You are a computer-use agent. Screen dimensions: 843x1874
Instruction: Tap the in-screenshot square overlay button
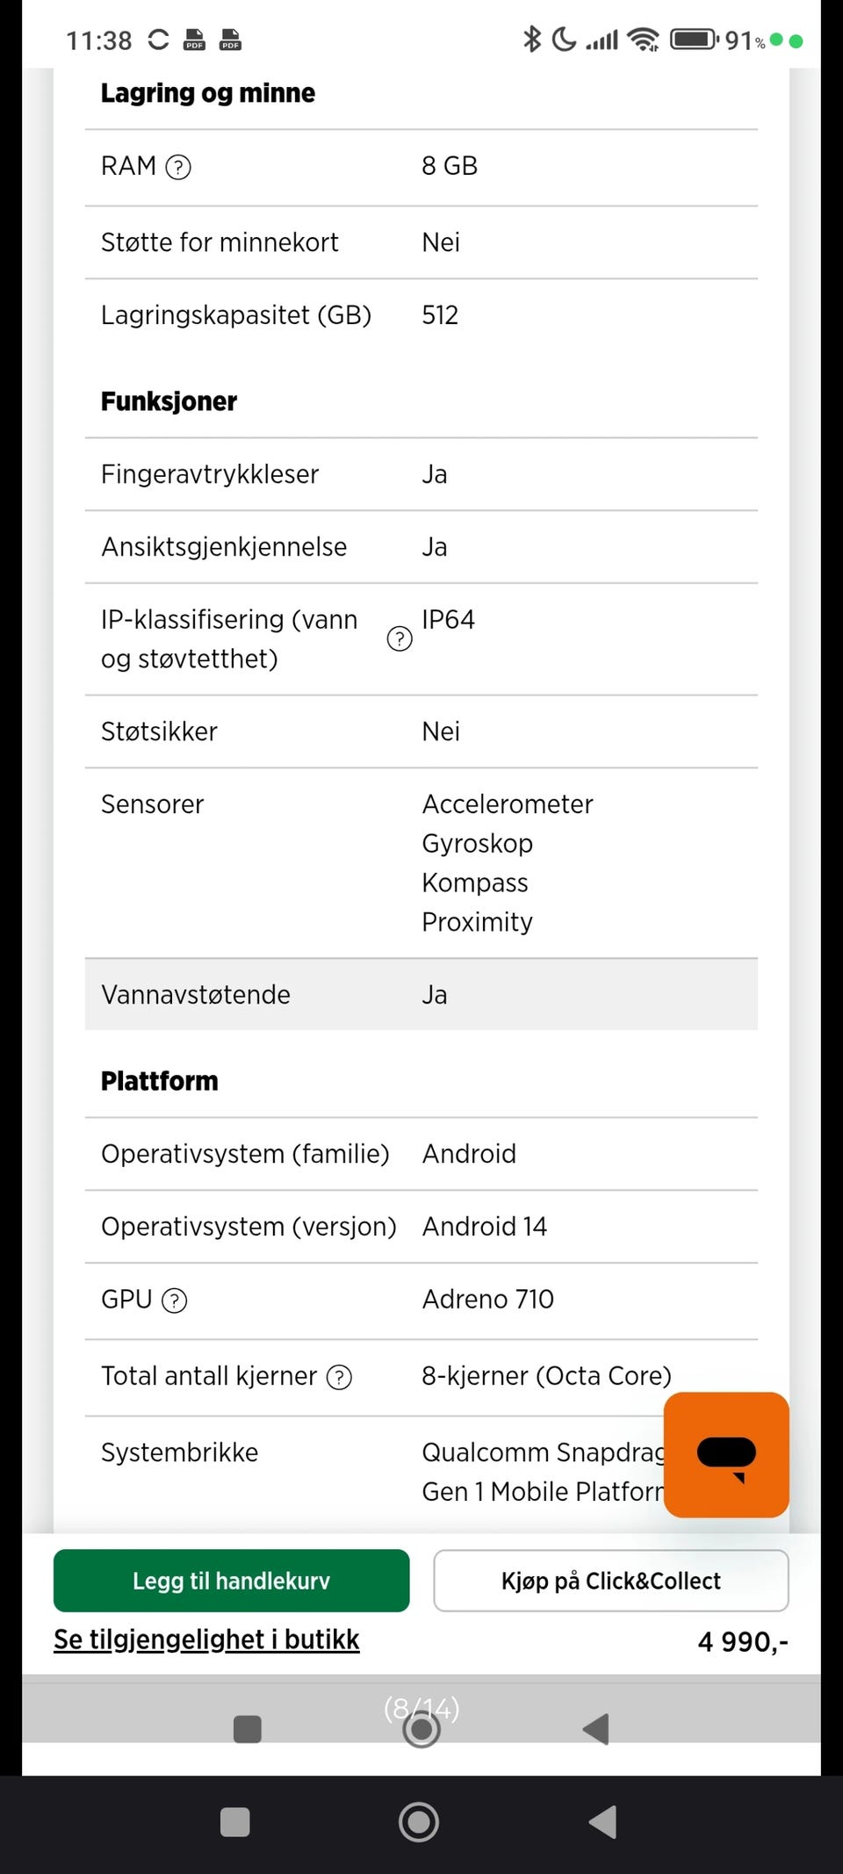tap(248, 1728)
